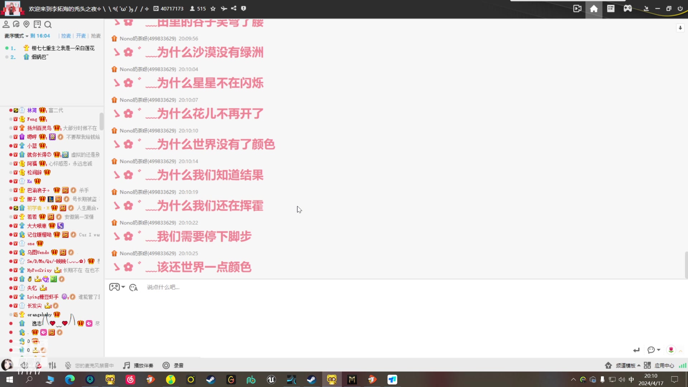Image resolution: width=688 pixels, height=387 pixels.
Task: Favorite channel with star icon
Action: [x=213, y=9]
